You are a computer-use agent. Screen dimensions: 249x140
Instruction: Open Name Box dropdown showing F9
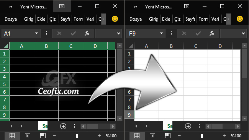(x=161, y=33)
